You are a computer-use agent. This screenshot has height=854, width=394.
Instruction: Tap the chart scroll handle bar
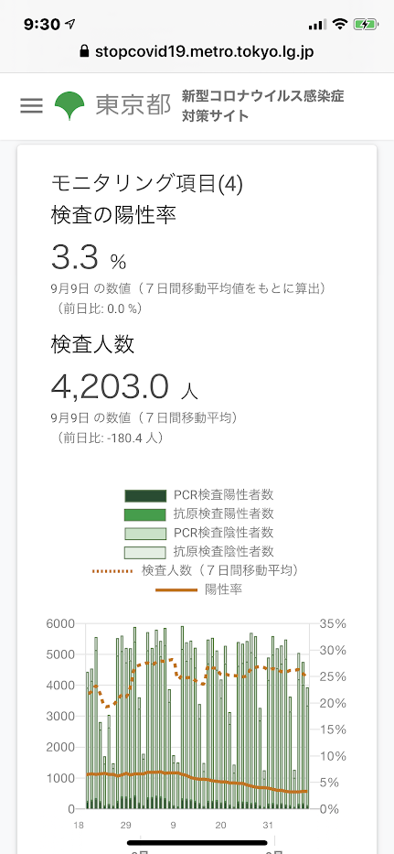(197, 843)
